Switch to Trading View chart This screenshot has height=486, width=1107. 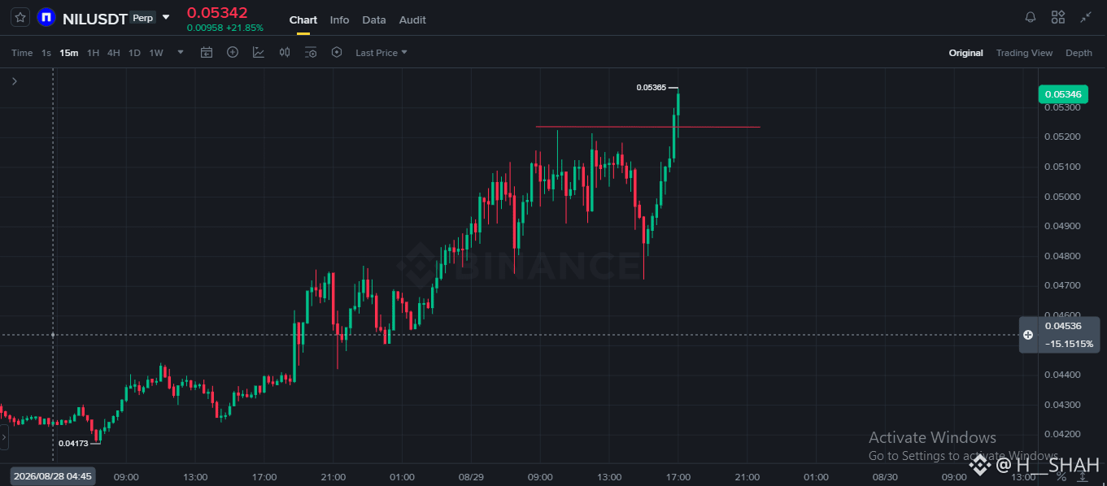1024,53
